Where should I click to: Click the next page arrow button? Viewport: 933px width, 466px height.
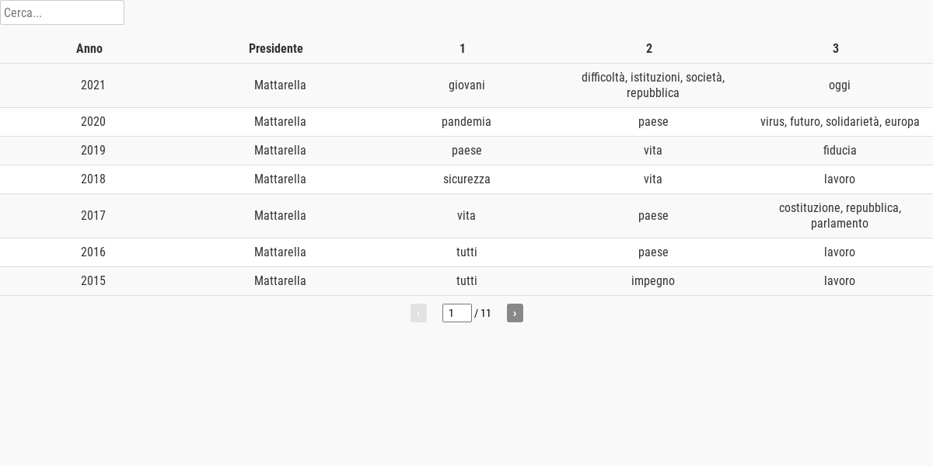tap(515, 313)
